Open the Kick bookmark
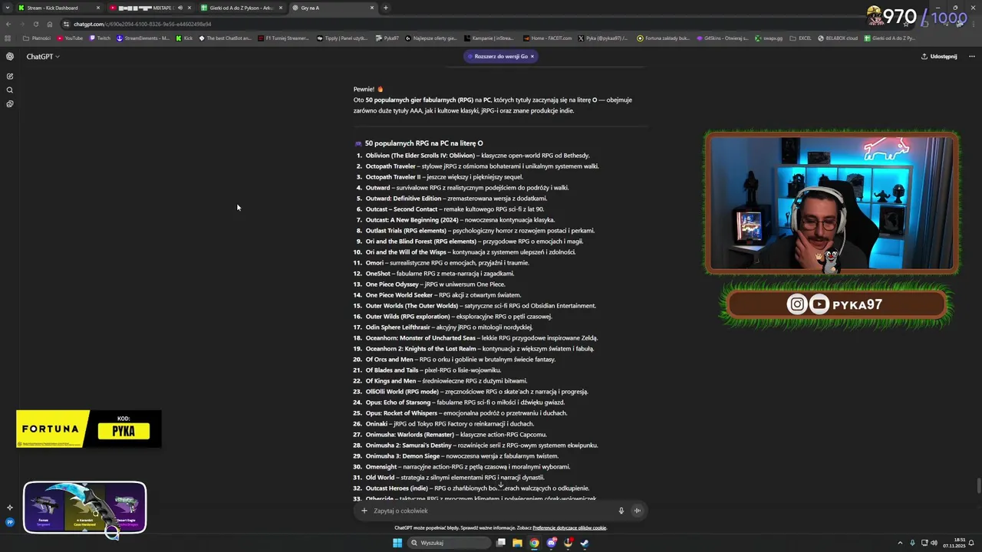 tap(184, 38)
